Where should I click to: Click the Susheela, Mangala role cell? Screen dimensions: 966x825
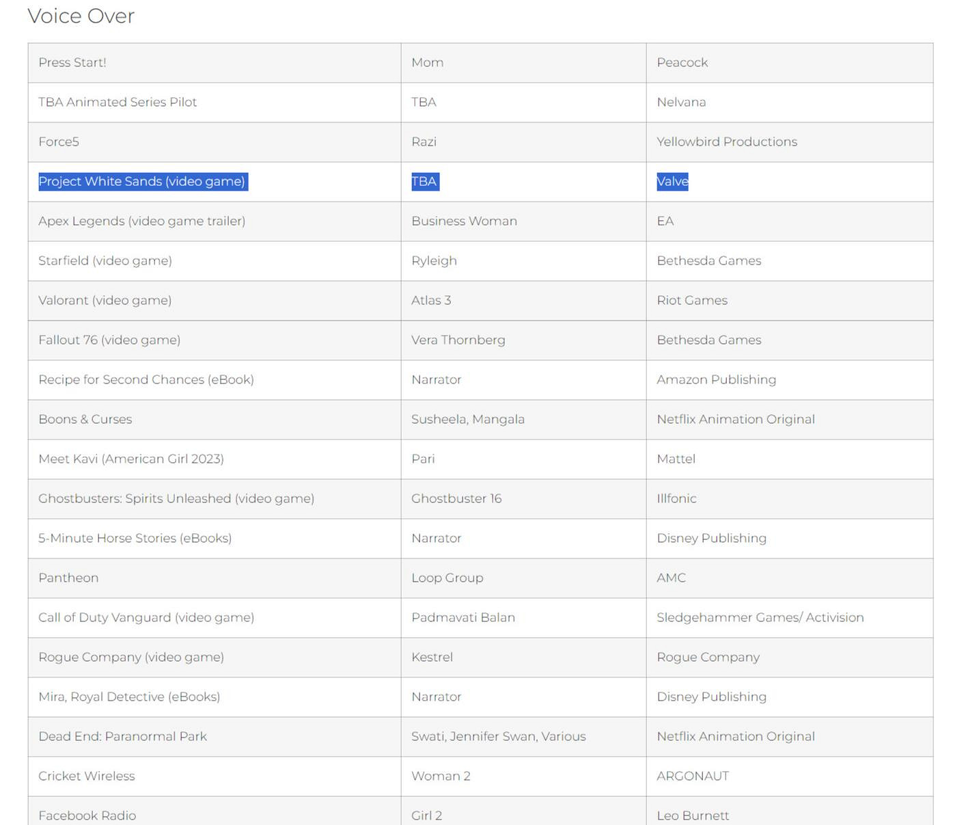pos(467,419)
